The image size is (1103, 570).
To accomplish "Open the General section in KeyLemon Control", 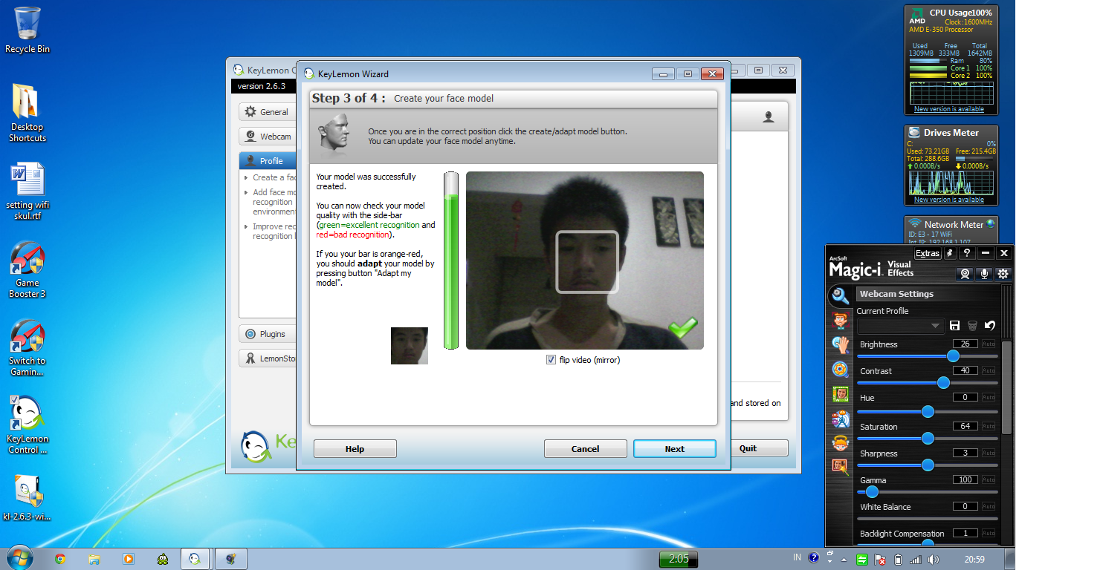I will click(268, 112).
